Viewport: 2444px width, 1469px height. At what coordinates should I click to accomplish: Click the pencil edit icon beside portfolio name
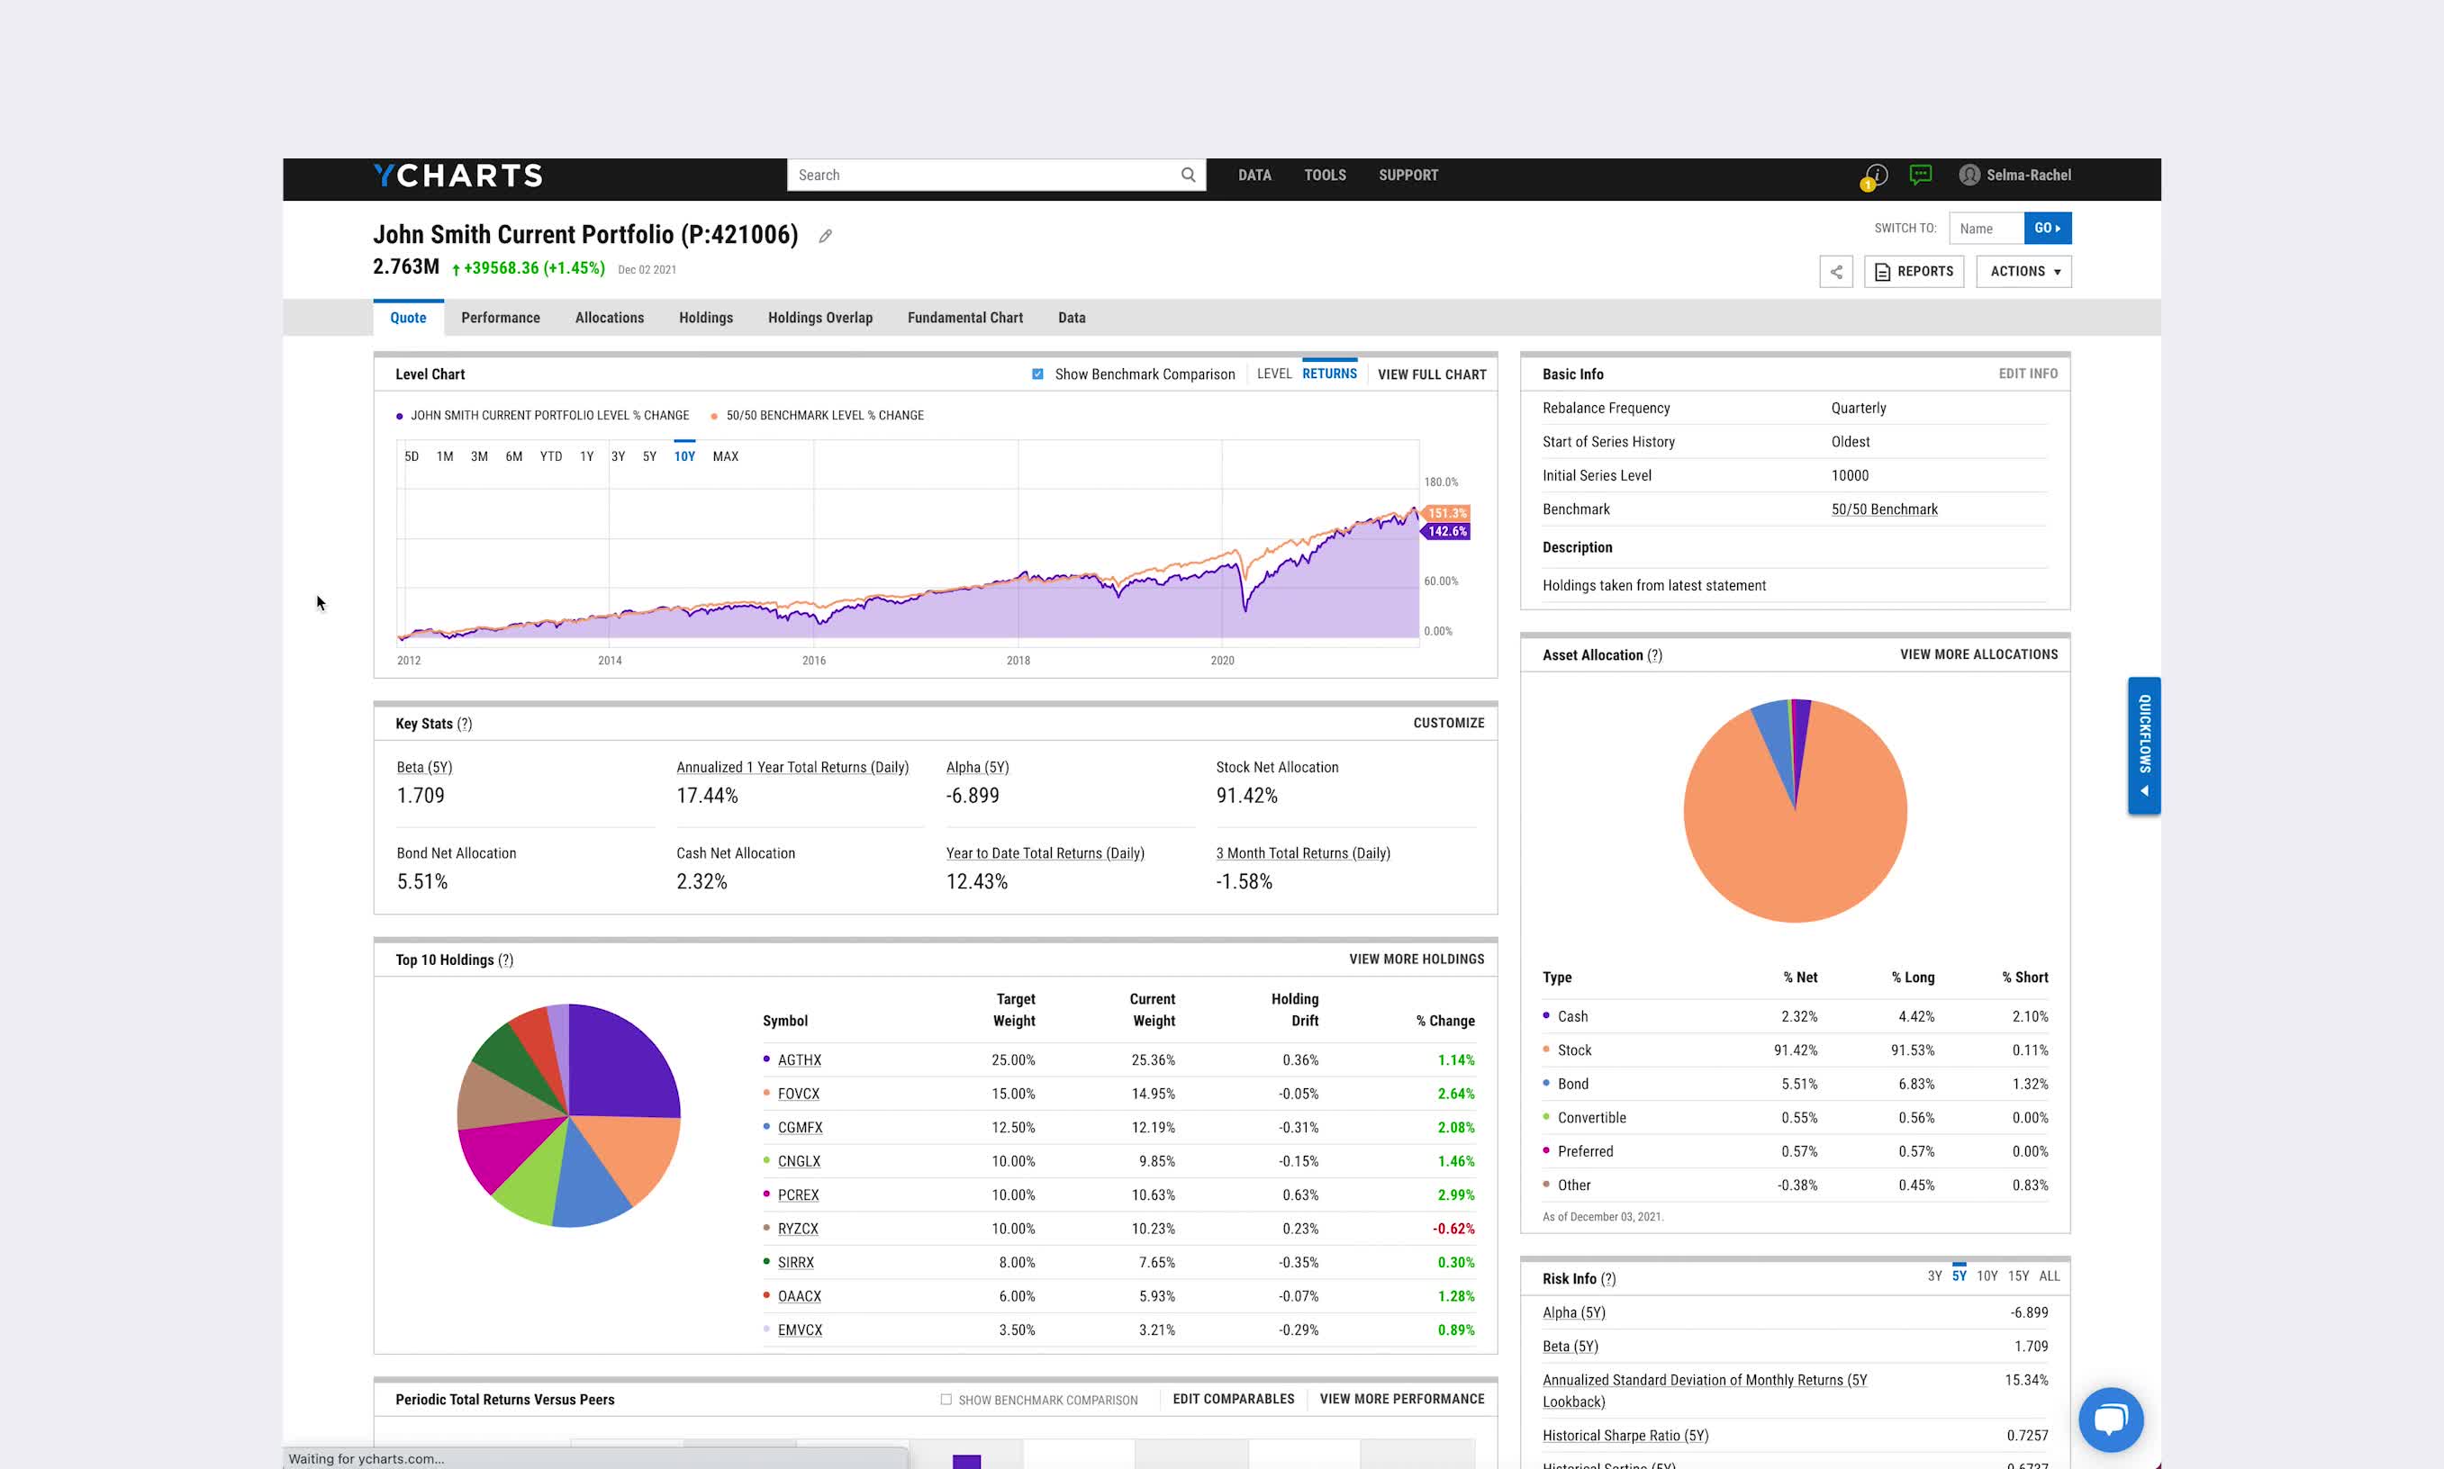point(825,236)
